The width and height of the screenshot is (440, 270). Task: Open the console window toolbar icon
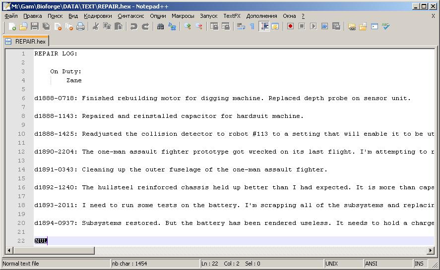(x=375, y=27)
